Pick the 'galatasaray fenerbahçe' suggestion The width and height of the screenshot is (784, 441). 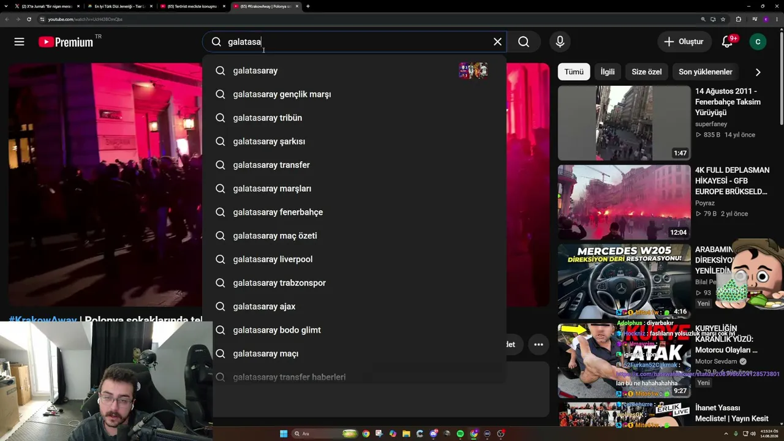coord(354,212)
